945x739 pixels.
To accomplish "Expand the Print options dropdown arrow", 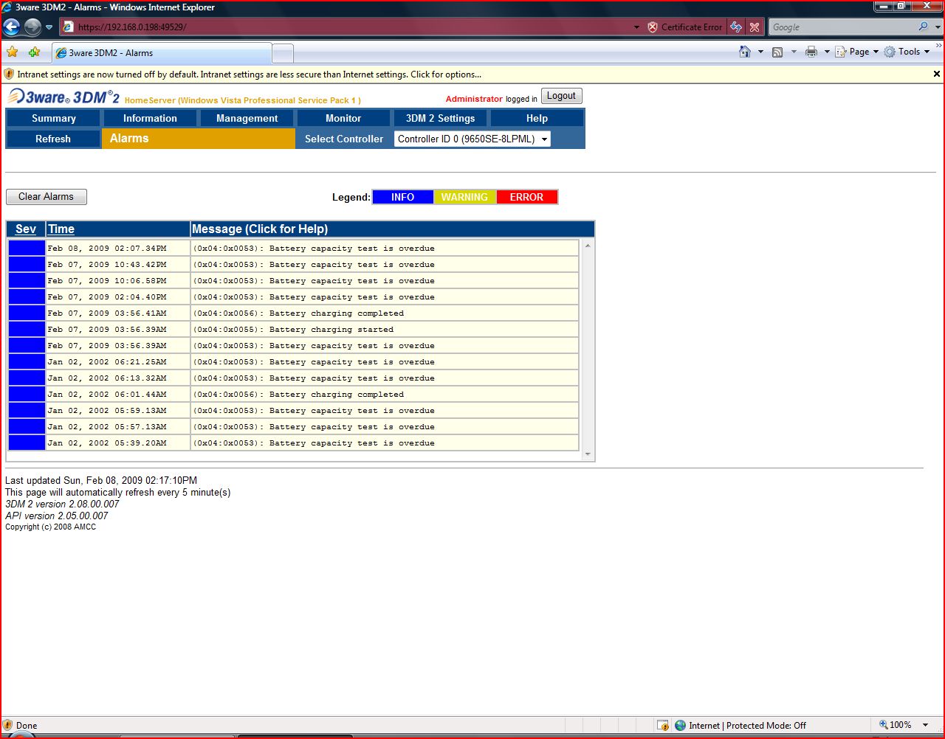I will [x=827, y=52].
